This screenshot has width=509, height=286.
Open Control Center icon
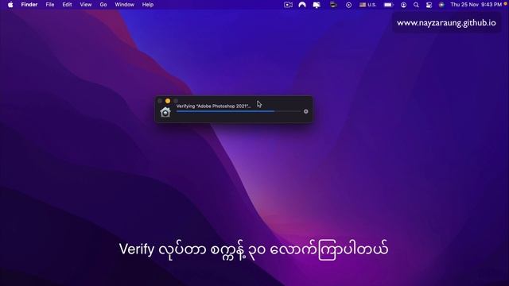click(x=429, y=5)
